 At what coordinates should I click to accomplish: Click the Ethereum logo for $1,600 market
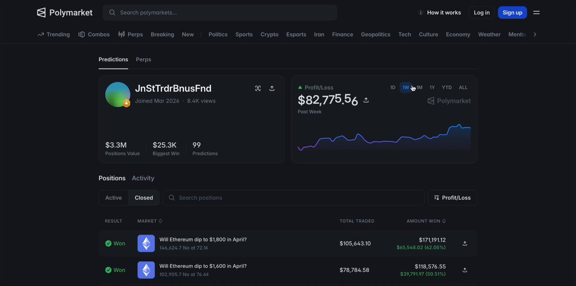[146, 270]
